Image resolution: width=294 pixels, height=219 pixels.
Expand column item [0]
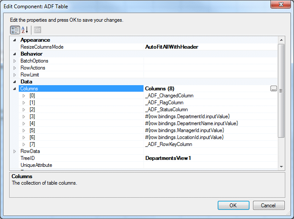click(x=24, y=96)
